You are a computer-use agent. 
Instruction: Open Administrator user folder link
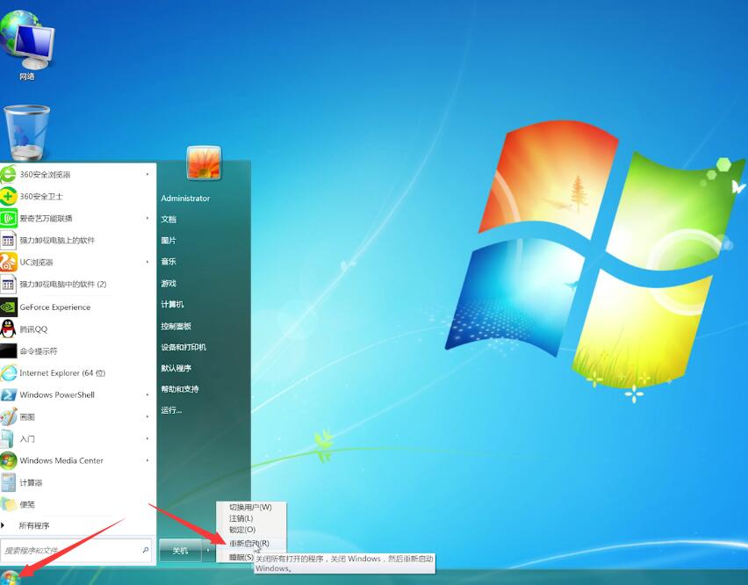[x=185, y=198]
